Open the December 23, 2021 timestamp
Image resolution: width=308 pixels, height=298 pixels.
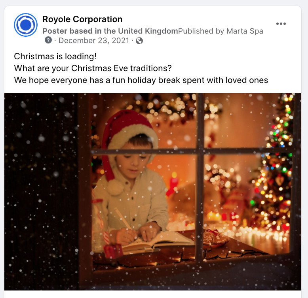point(94,41)
